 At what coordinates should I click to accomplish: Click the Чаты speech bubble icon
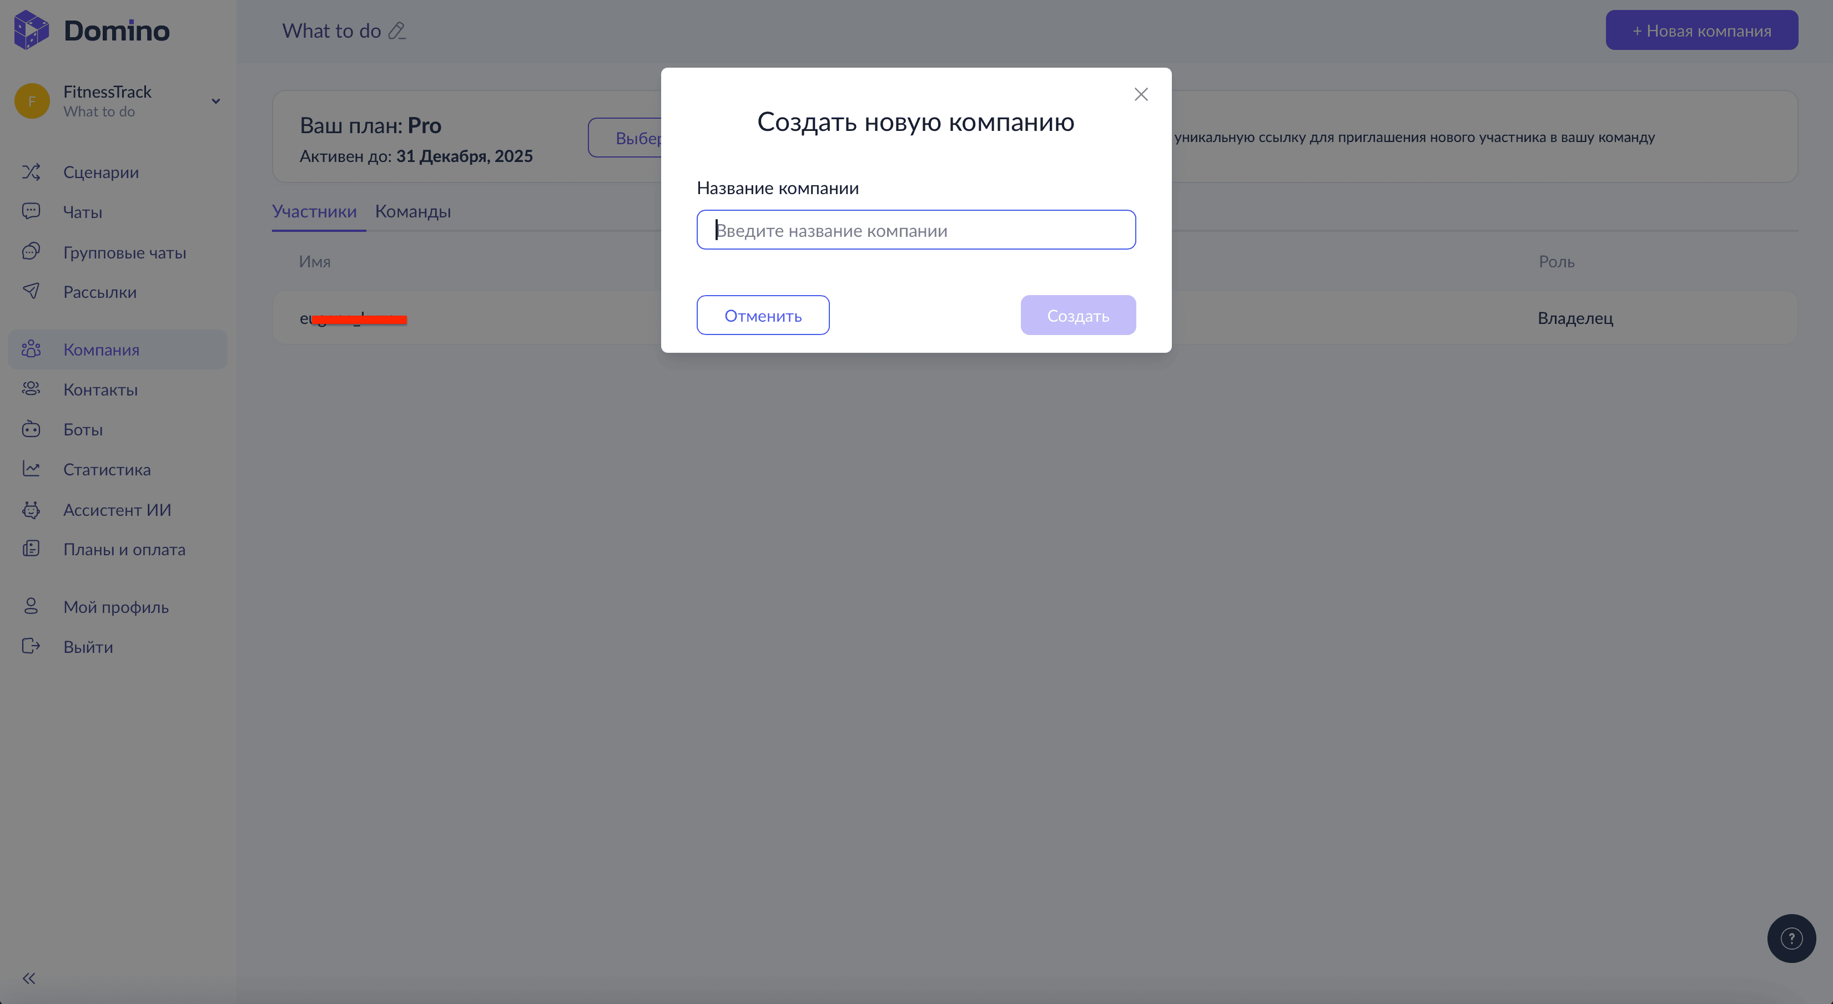(31, 211)
